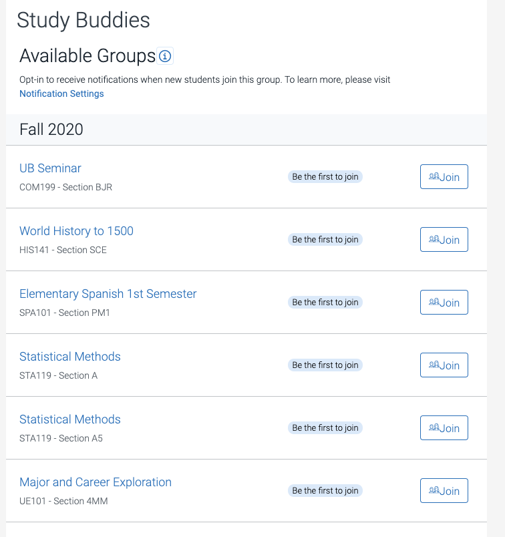Click the people icon in Major and Career Exploration's Join button
This screenshot has height=537, width=505.
click(434, 491)
